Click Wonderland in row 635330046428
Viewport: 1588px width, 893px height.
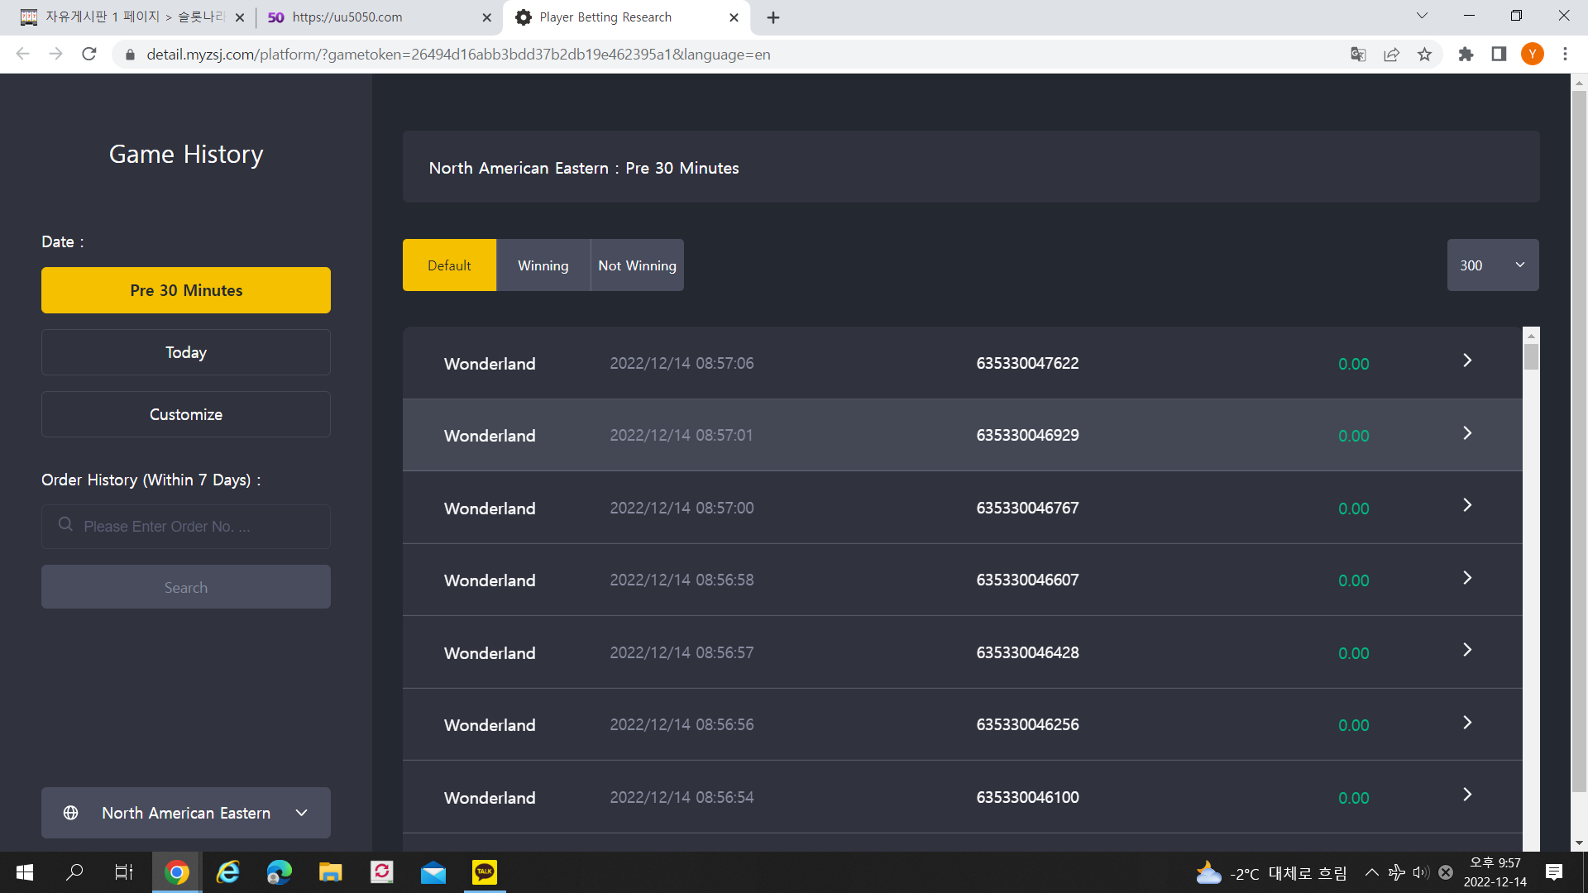pyautogui.click(x=490, y=653)
